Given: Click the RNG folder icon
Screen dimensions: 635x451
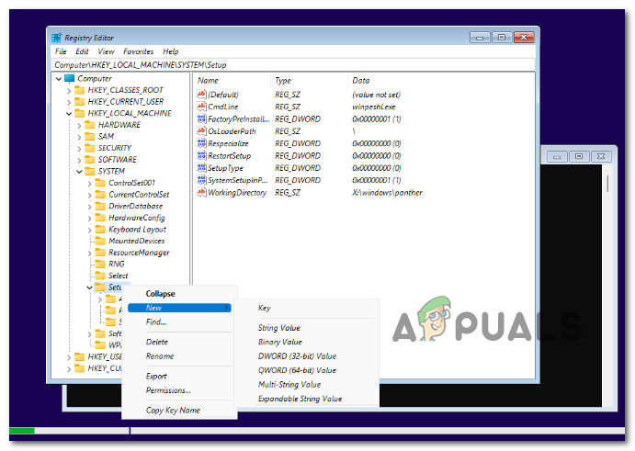Looking at the screenshot, I should pyautogui.click(x=100, y=264).
